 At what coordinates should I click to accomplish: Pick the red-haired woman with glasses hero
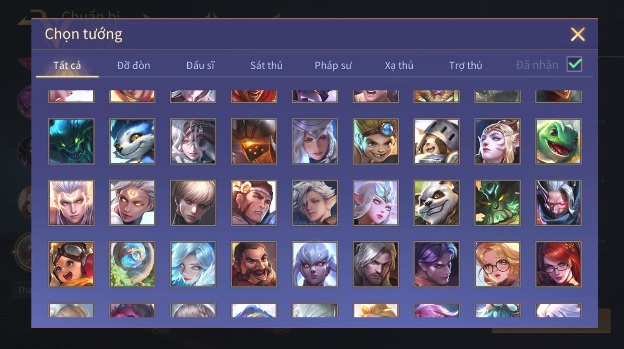tap(558, 264)
